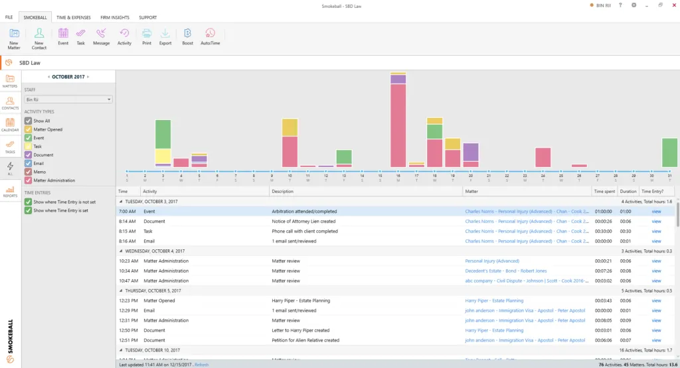Open the Calendar sidebar section

tap(10, 125)
